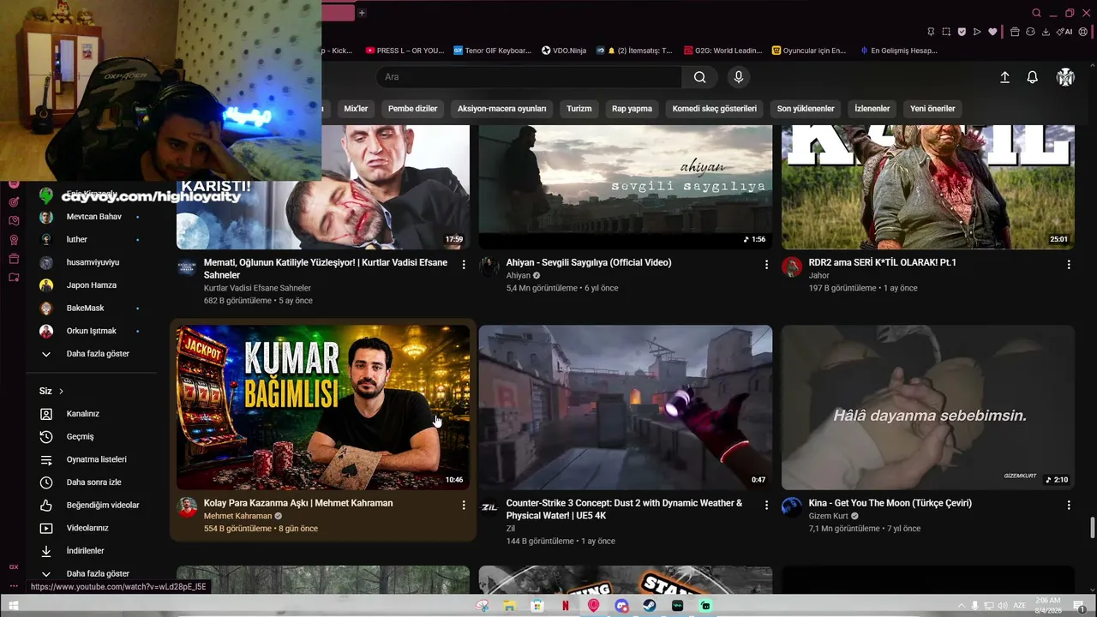1097x617 pixels.
Task: Open the Mehmet Kahraman channel name link
Action: 237,516
